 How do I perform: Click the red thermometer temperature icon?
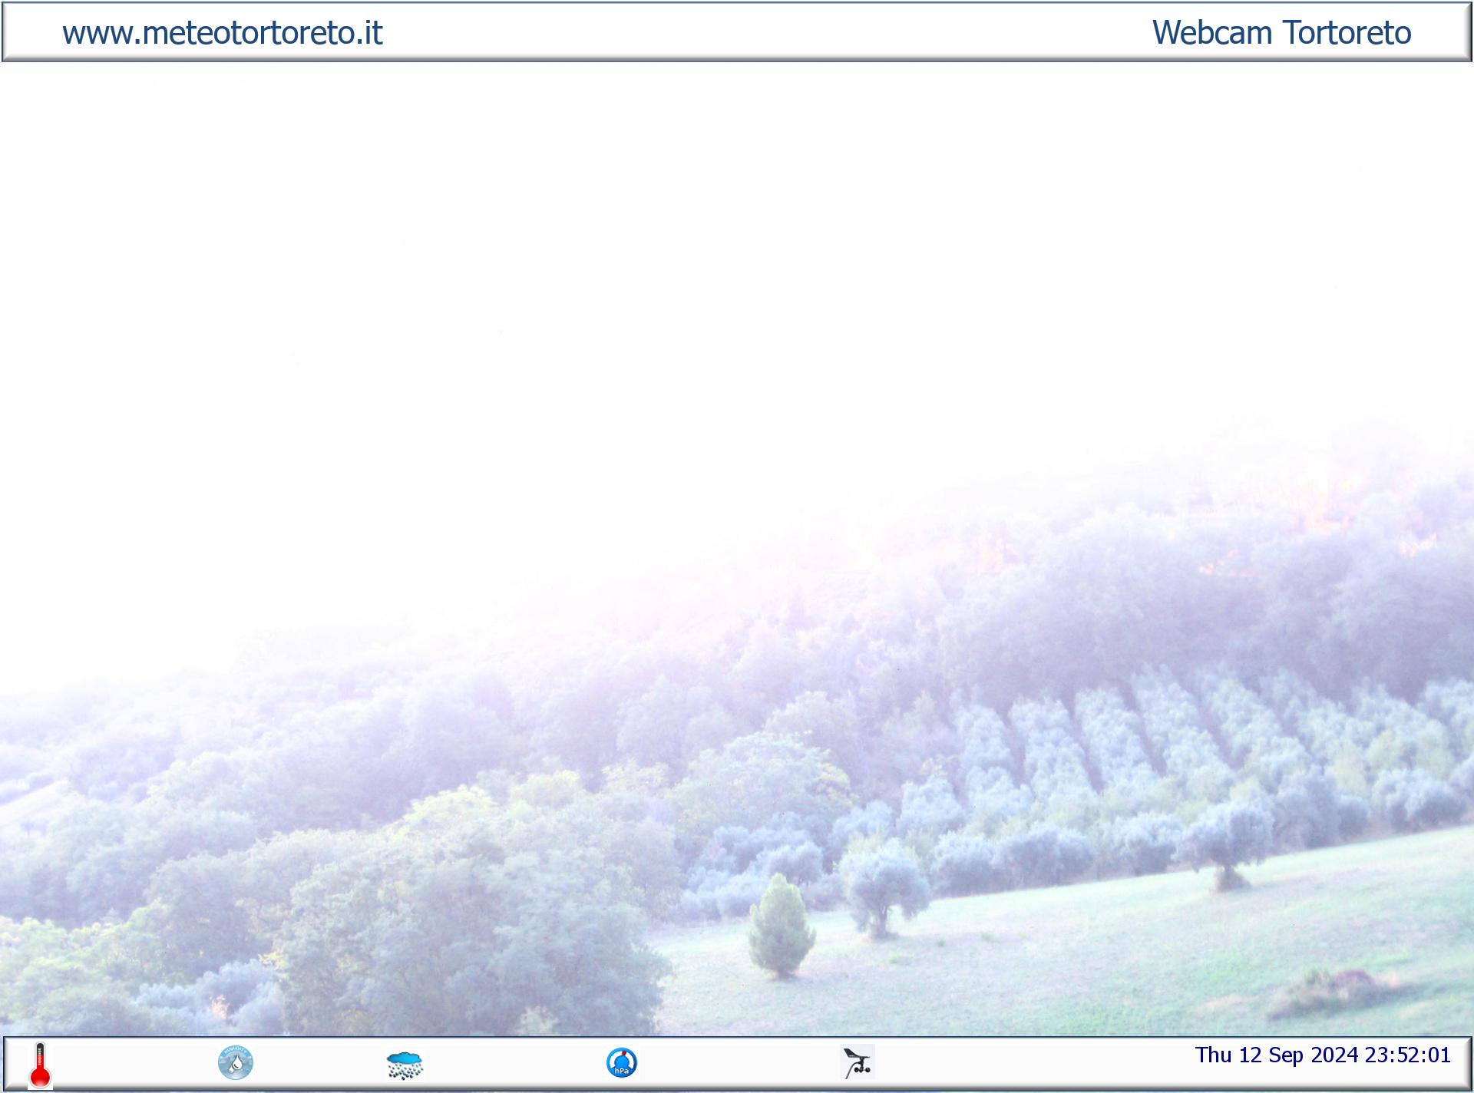click(41, 1065)
